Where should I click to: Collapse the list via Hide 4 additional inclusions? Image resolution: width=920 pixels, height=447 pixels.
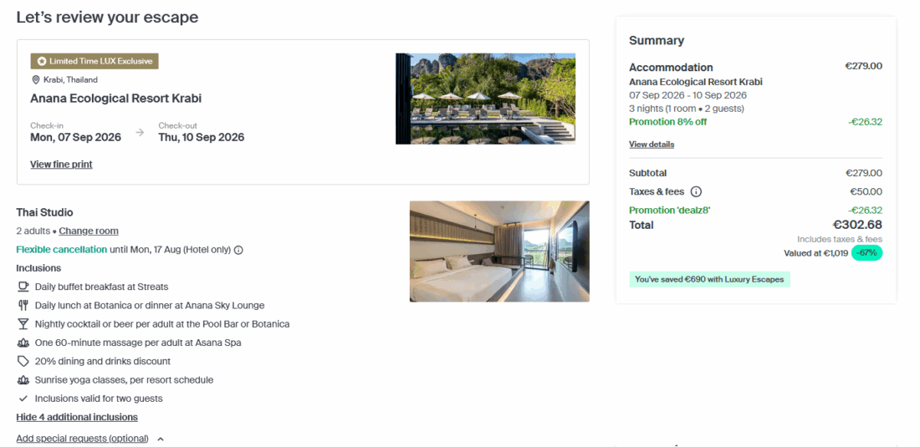[77, 417]
